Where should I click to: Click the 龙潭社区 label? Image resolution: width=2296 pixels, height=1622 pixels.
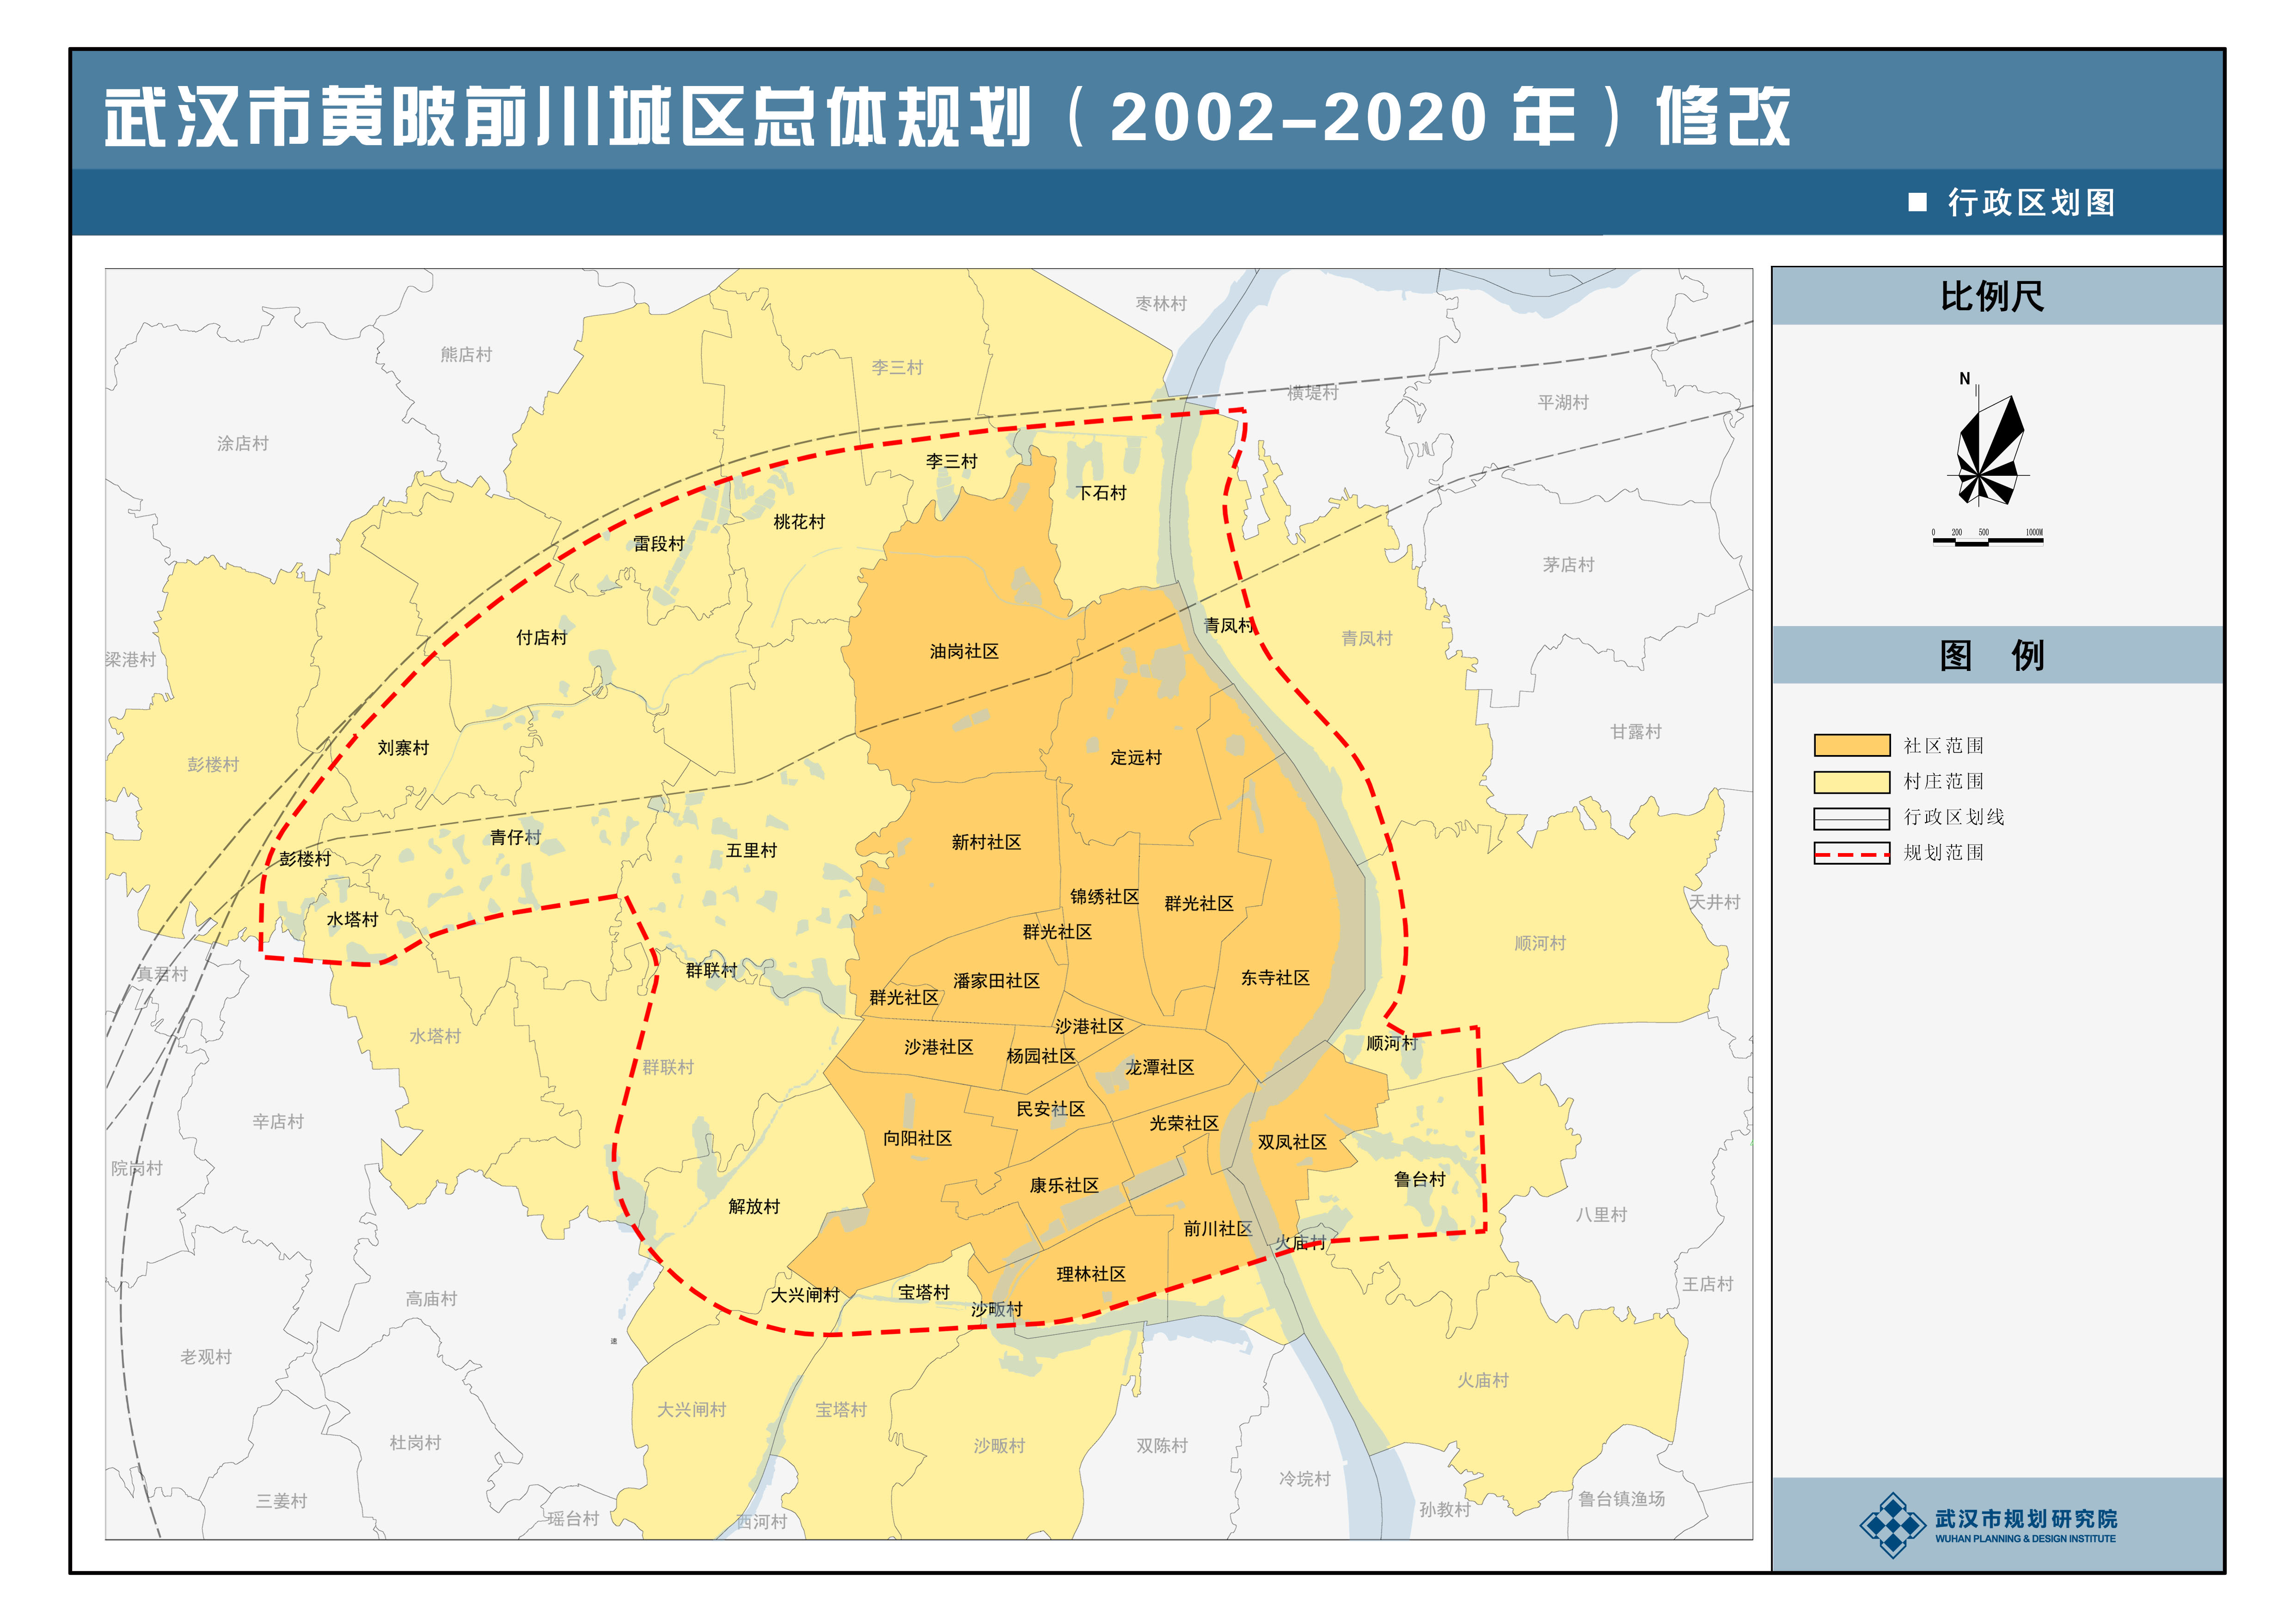1160,1067
